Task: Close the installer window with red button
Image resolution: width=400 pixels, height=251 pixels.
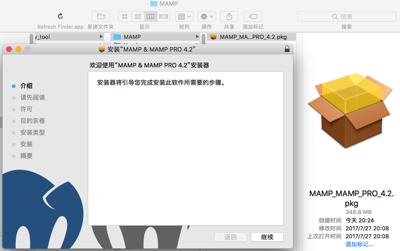Action: click(x=9, y=49)
